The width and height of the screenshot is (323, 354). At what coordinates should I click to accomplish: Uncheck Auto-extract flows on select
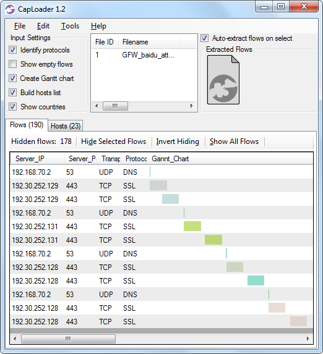tap(204, 38)
